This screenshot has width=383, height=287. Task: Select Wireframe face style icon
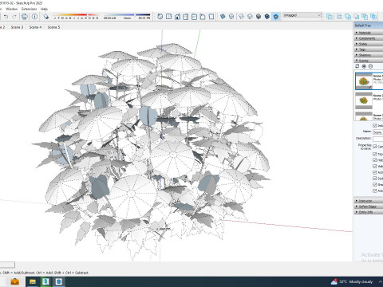(241, 17)
